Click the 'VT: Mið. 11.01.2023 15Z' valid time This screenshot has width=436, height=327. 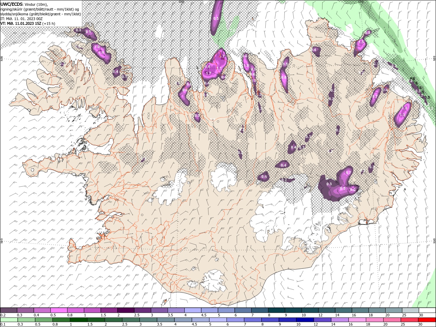[x=21, y=24]
